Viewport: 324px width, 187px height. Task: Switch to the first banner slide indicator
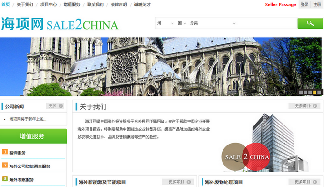(301, 92)
